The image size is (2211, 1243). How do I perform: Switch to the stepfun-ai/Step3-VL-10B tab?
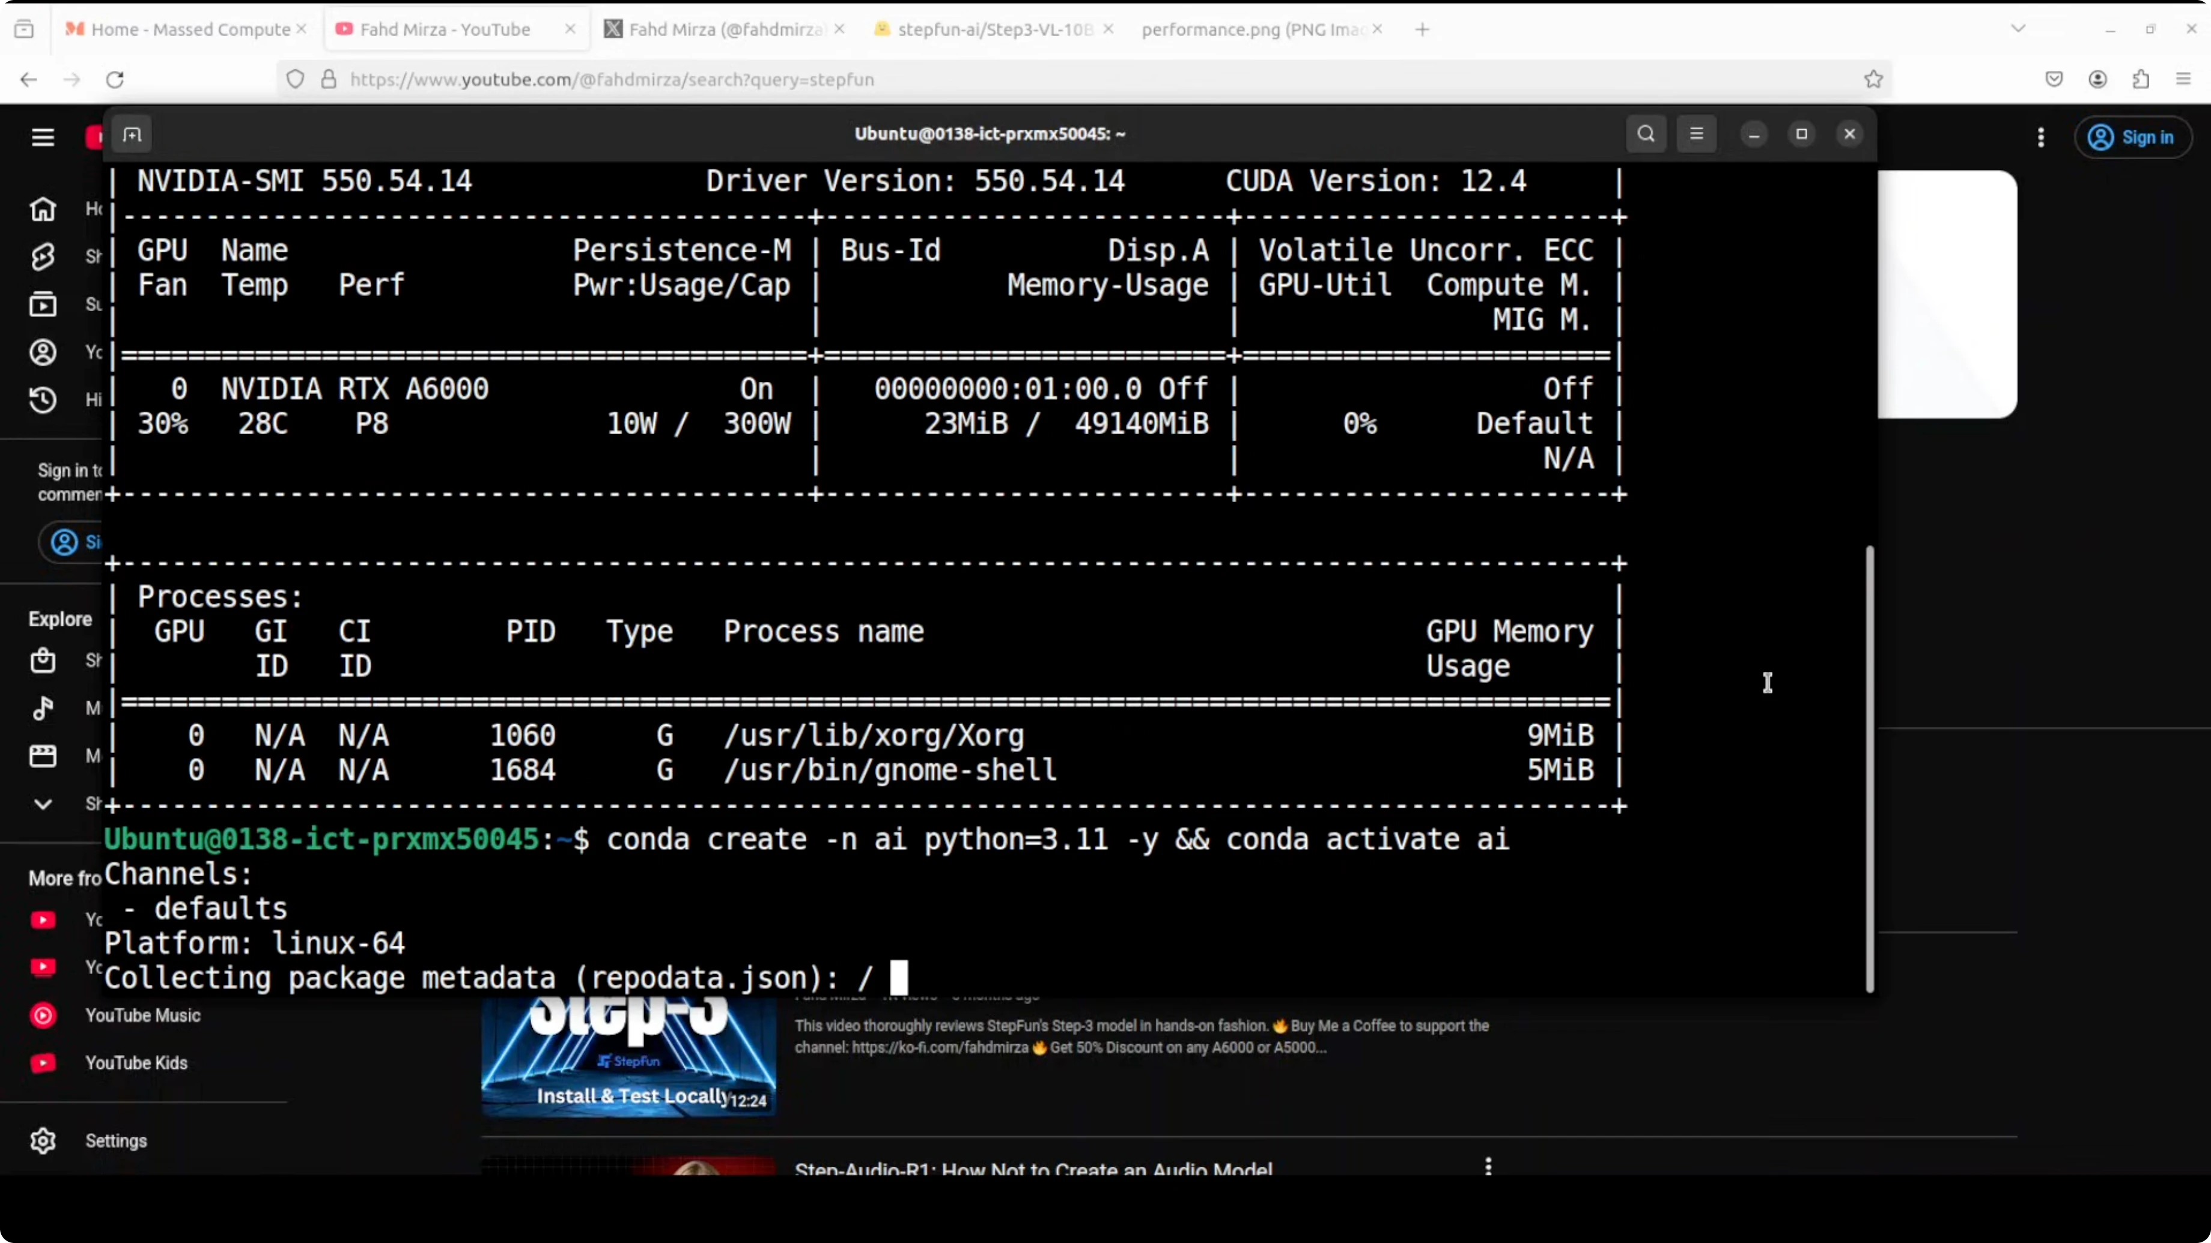(x=994, y=29)
